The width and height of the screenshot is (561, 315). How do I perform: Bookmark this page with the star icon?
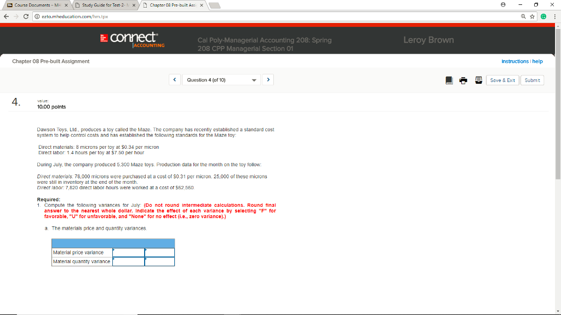click(x=533, y=16)
